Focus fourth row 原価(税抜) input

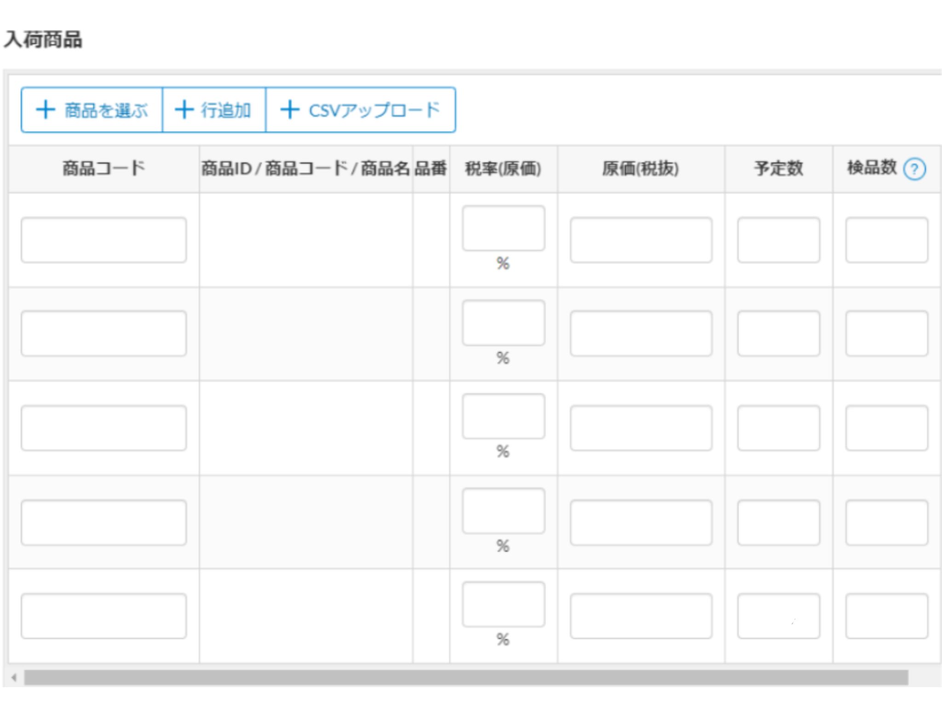pyautogui.click(x=641, y=523)
